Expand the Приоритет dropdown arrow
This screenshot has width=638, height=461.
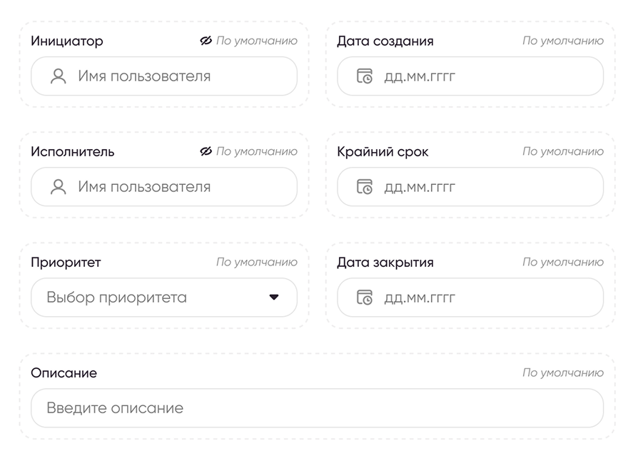tap(274, 298)
